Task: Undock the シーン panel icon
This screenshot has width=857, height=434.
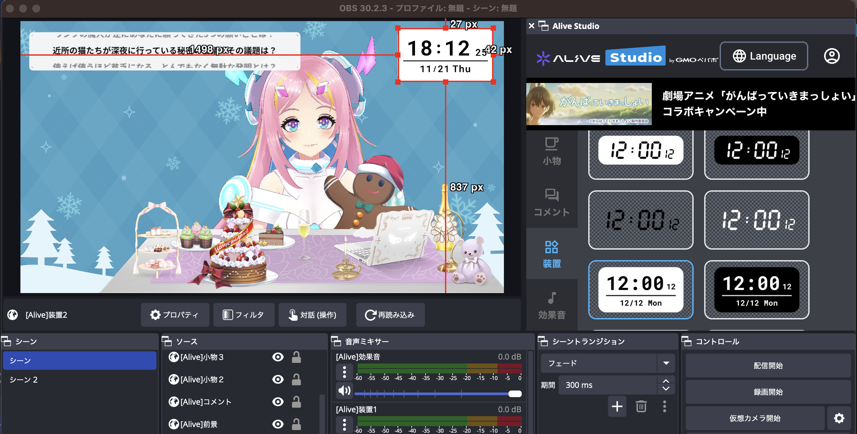Action: (x=6, y=341)
